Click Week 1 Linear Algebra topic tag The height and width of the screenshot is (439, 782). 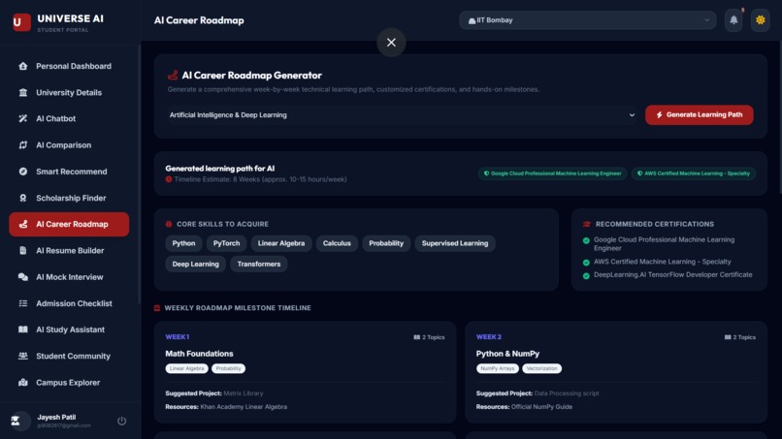coord(186,368)
